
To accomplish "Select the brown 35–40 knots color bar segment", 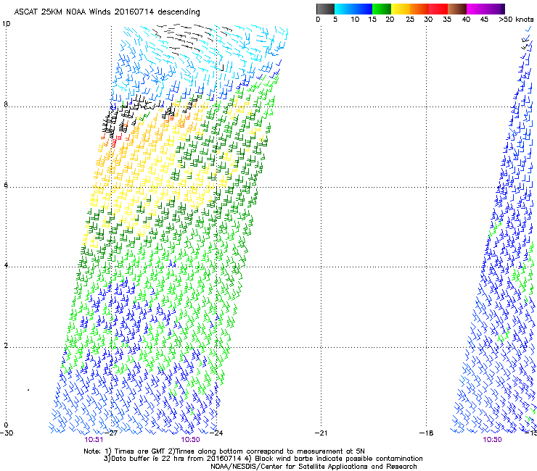I will coord(457,9).
